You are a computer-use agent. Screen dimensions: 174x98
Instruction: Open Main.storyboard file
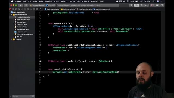[22, 27]
